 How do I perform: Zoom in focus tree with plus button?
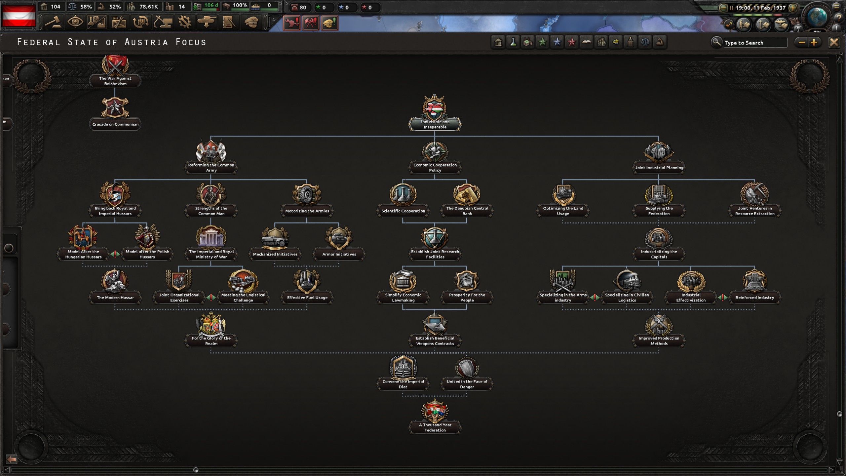tap(814, 42)
